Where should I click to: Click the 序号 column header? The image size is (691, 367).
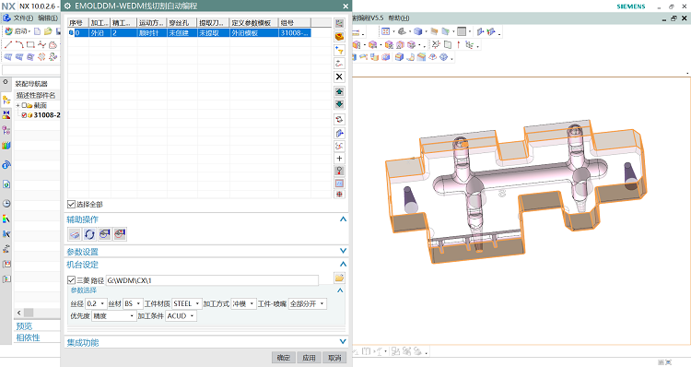coord(78,22)
